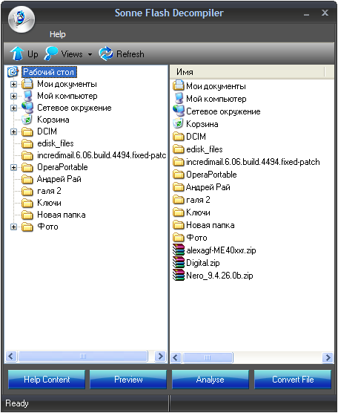
Task: Click the Мои документы icon in the file list
Action: (x=179, y=86)
